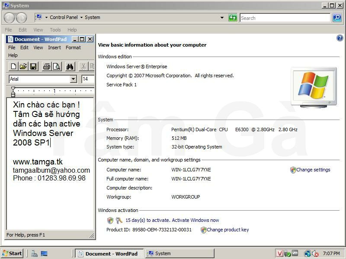Click the keys icon beside activation message
The height and width of the screenshot is (259, 346).
[119, 220]
